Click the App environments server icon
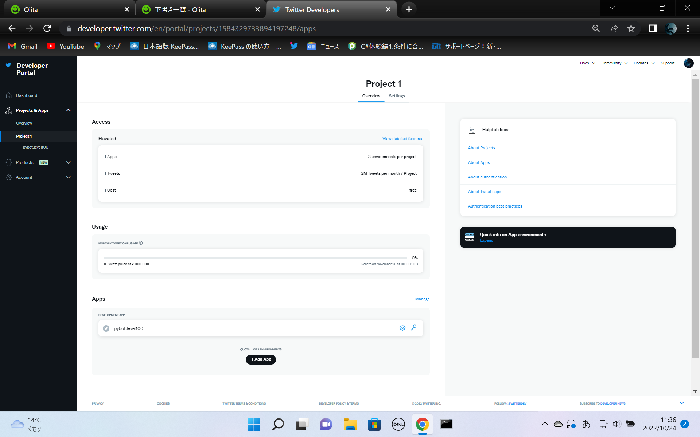The width and height of the screenshot is (700, 437). click(470, 237)
